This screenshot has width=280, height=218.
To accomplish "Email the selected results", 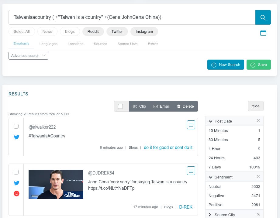I will coord(161,106).
